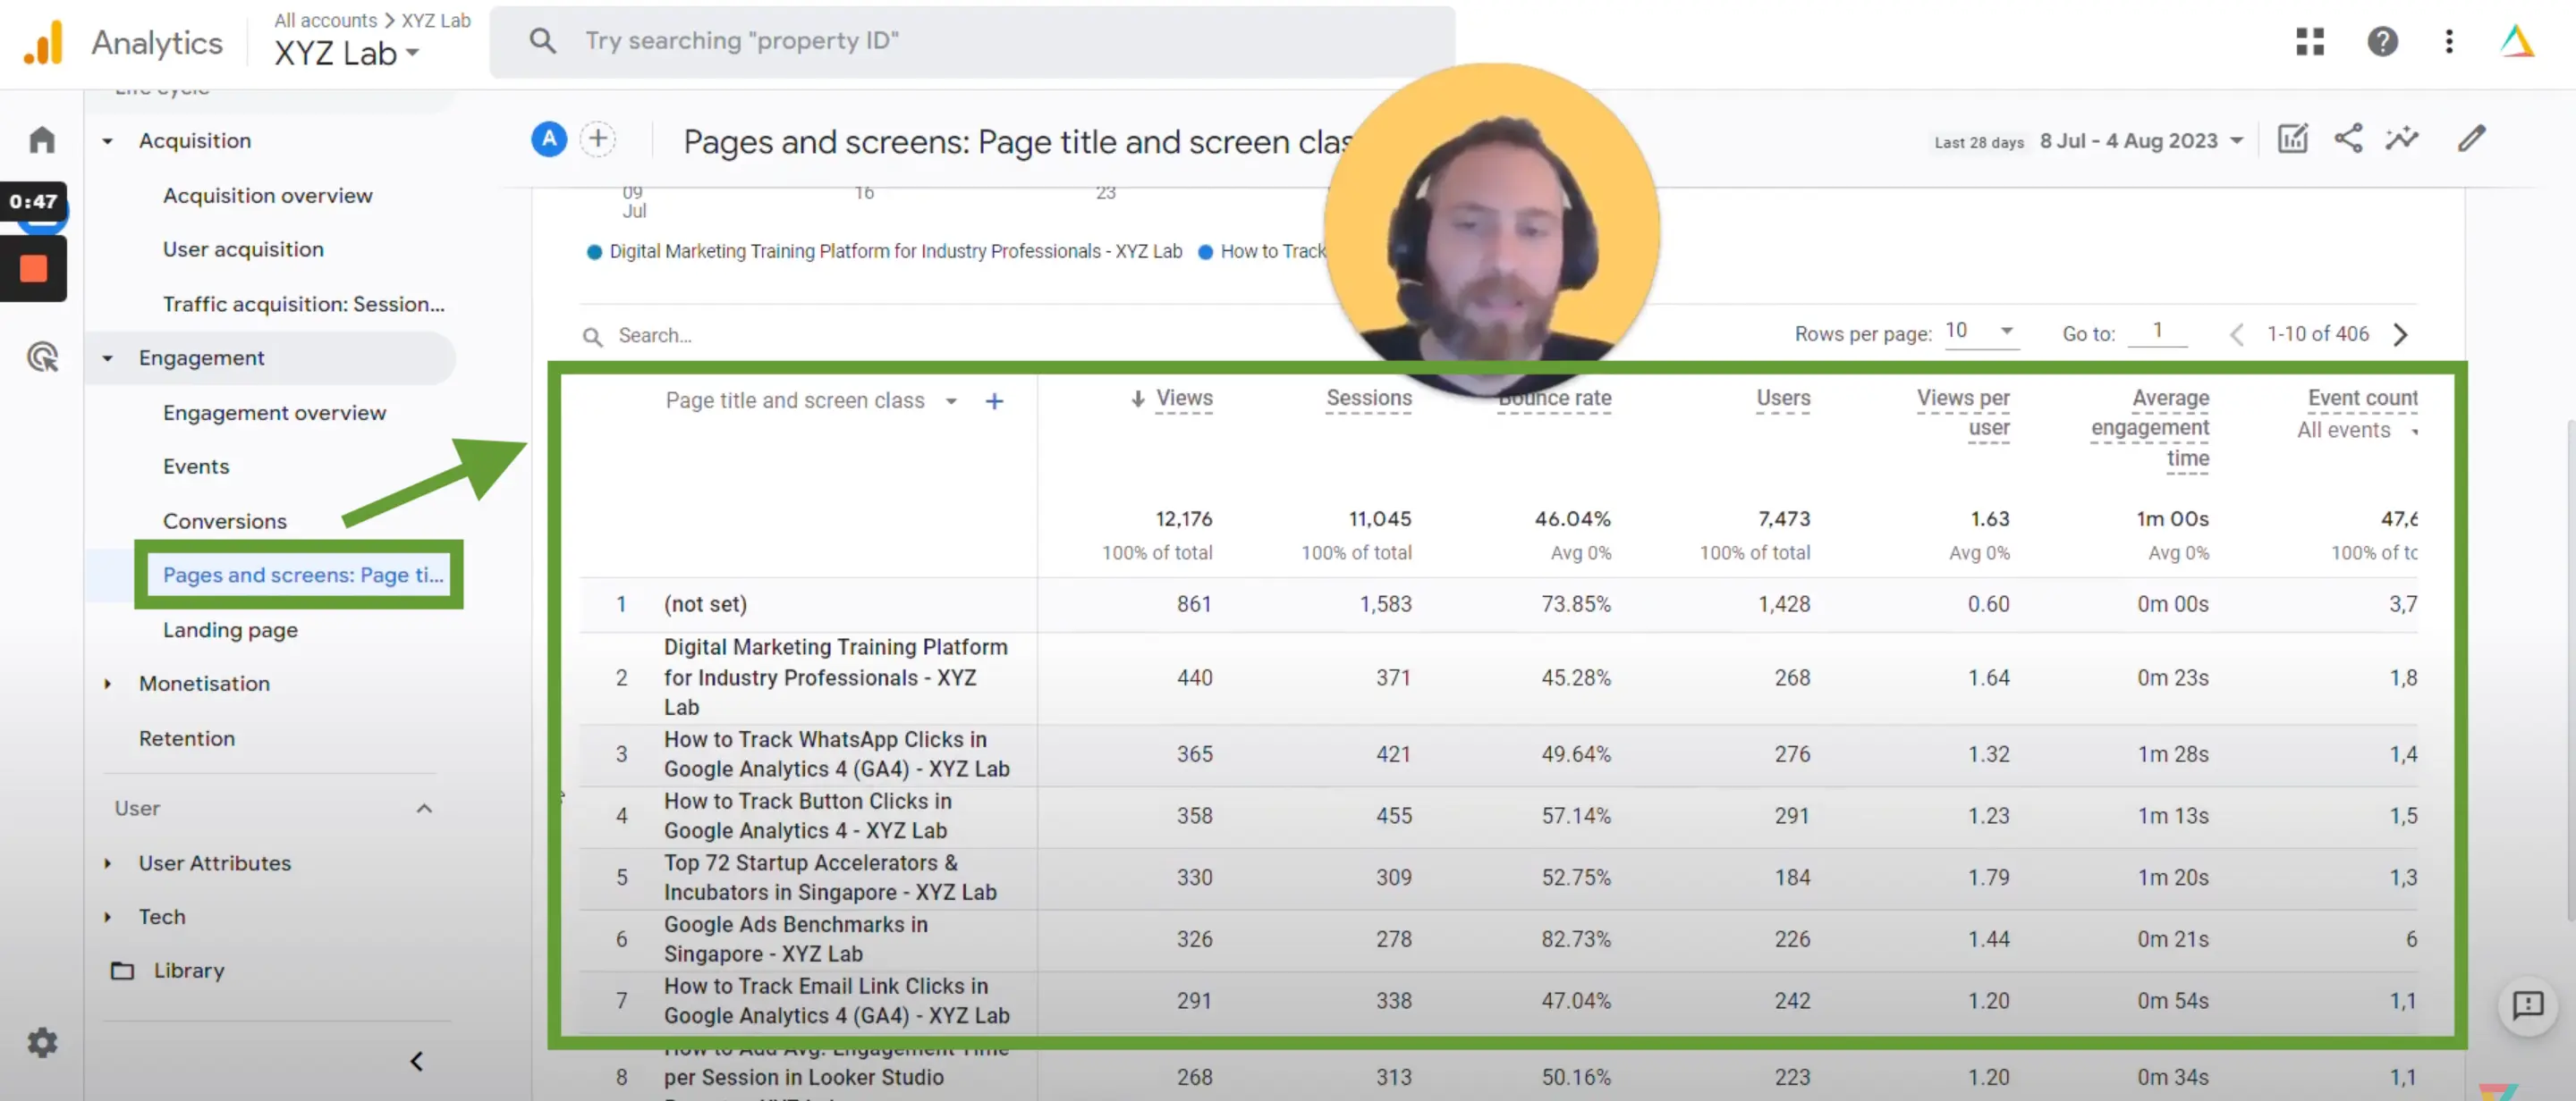Click the Go to page number field

coord(2157,332)
